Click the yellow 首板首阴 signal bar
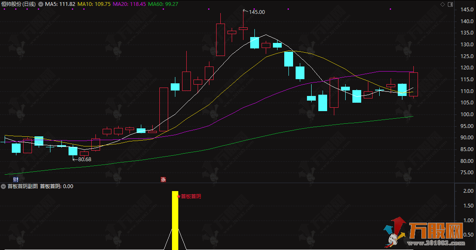Screen dimensions: 476x250 pyautogui.click(x=175, y=220)
